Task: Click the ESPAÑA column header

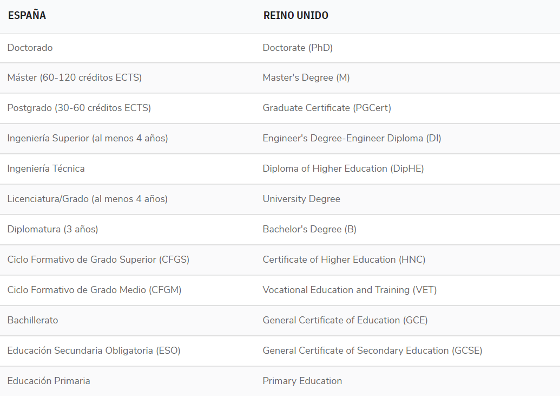Action: click(27, 16)
